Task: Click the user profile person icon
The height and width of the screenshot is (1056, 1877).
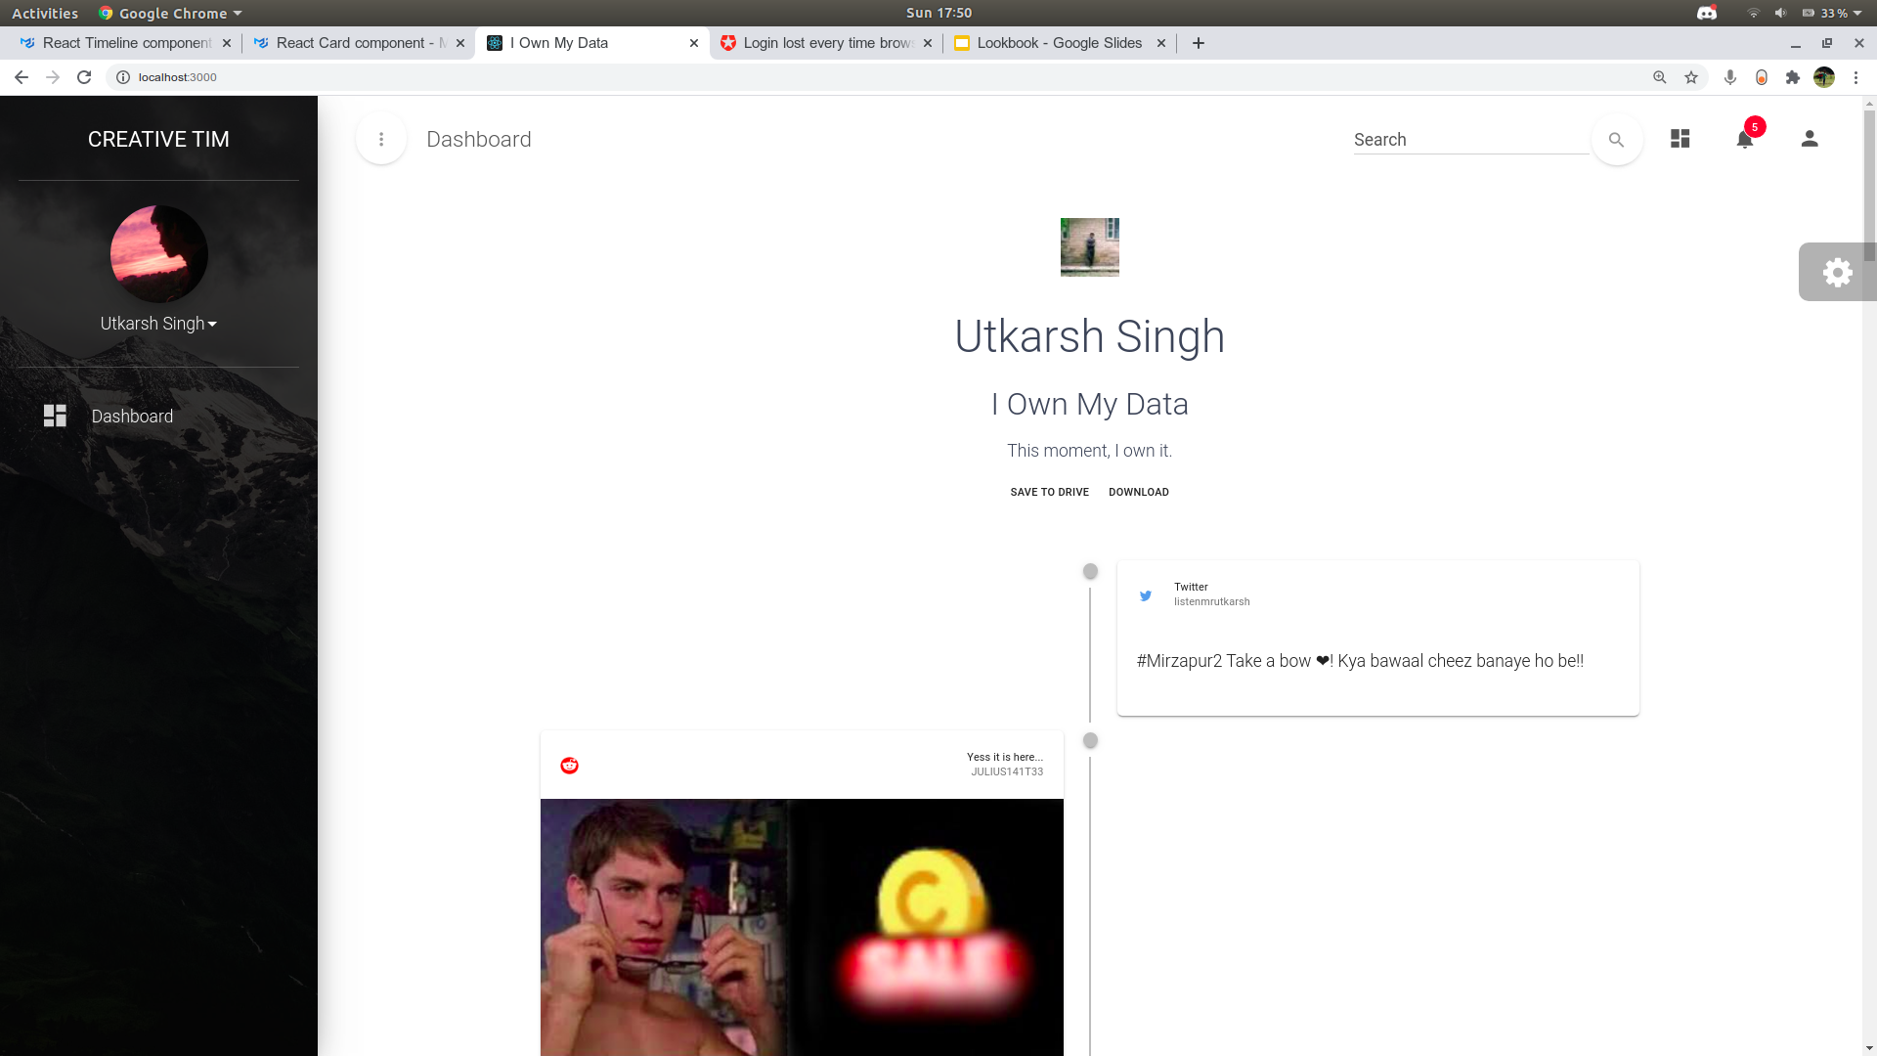Action: [1809, 139]
